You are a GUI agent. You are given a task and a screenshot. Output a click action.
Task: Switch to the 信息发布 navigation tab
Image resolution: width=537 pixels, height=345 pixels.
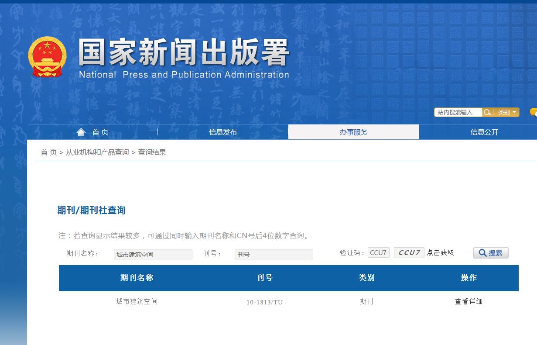click(222, 131)
